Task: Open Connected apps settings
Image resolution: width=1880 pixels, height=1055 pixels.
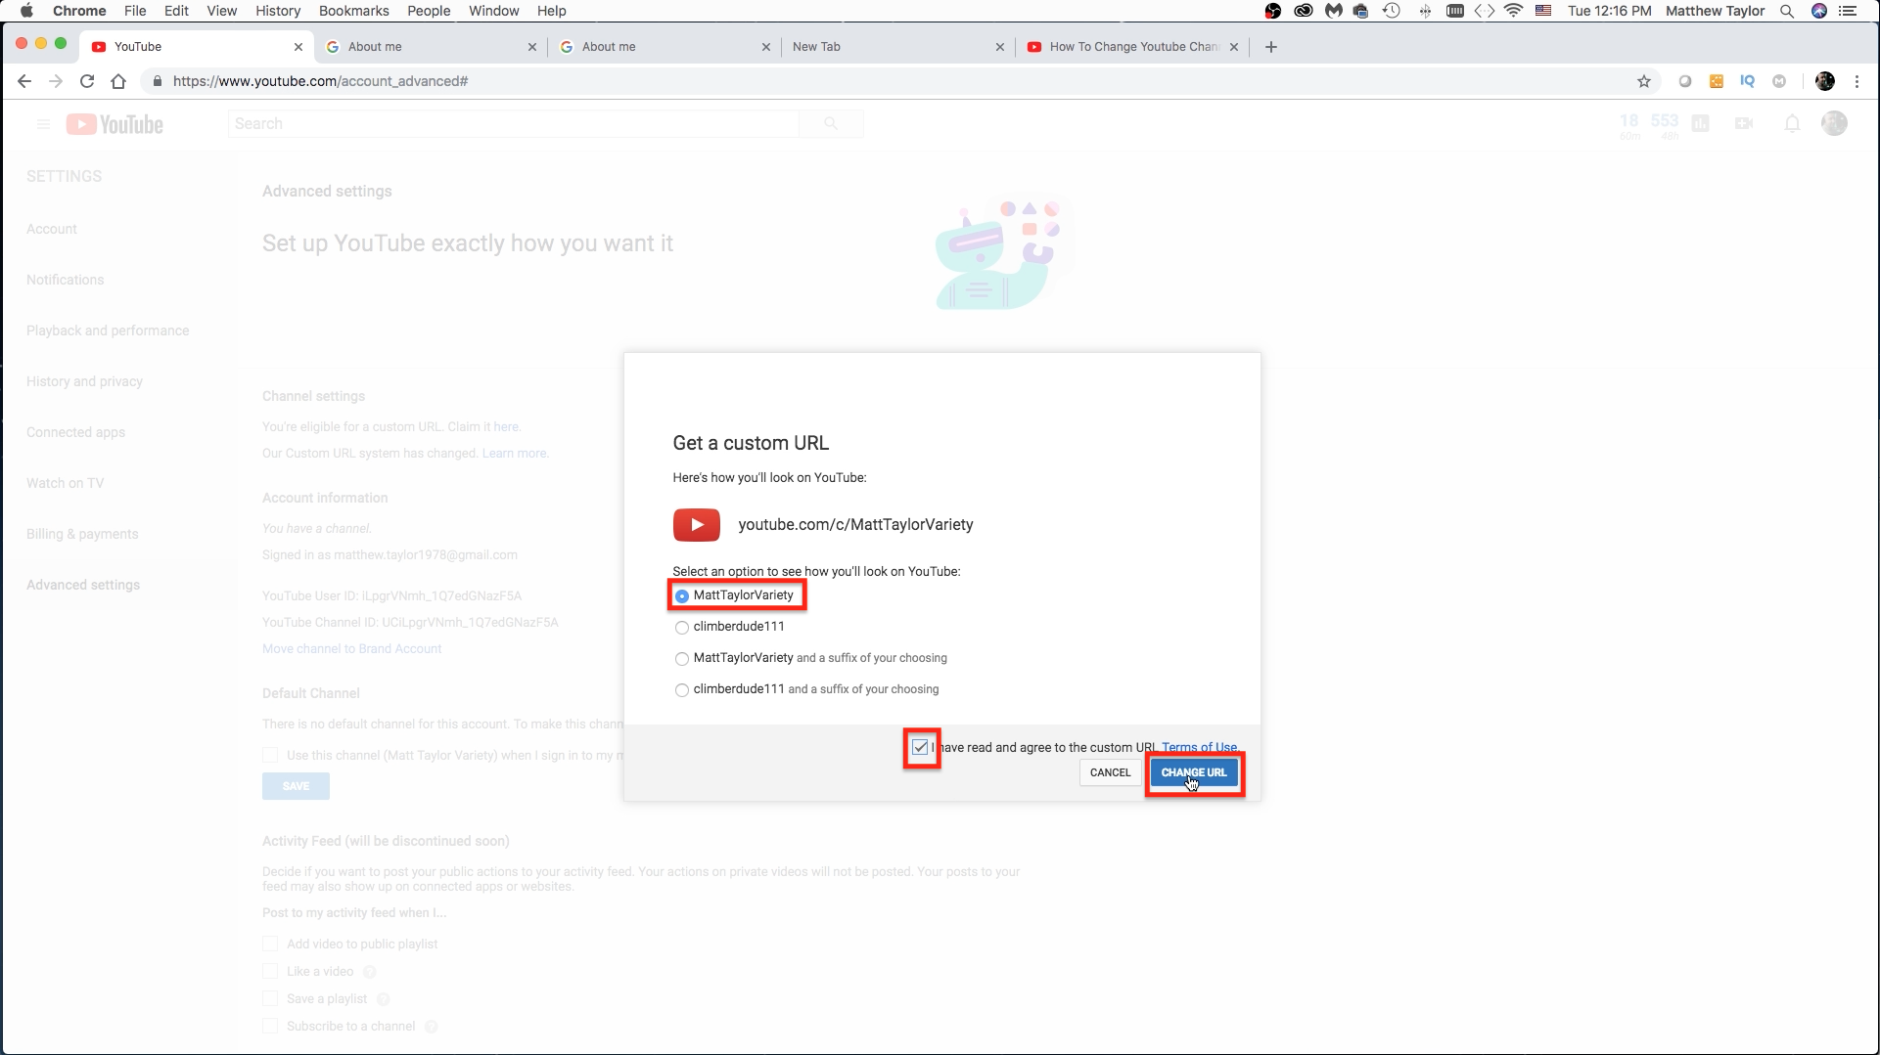Action: pyautogui.click(x=75, y=432)
